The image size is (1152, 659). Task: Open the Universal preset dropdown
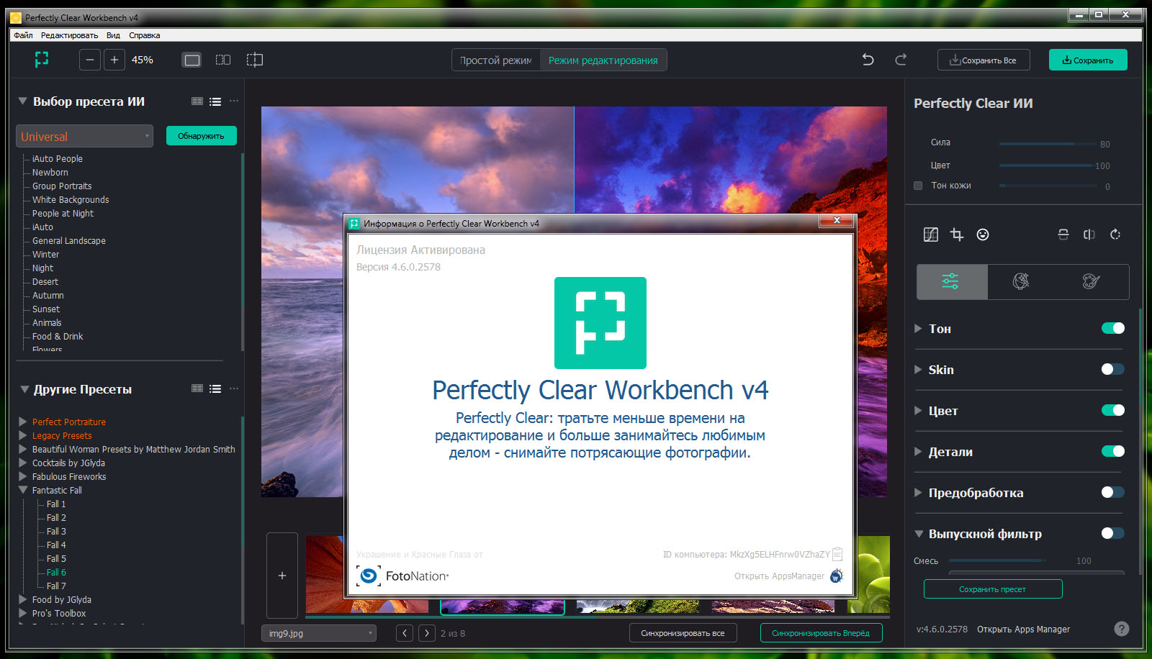point(85,136)
